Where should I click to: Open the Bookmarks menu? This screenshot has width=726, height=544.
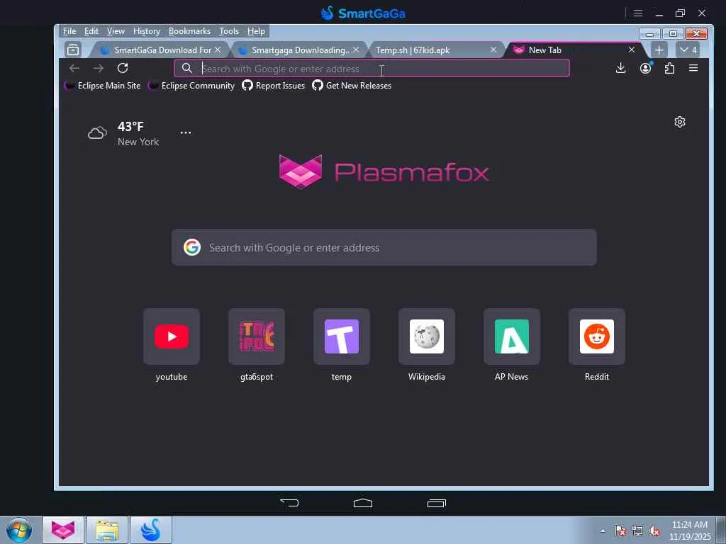pos(189,31)
